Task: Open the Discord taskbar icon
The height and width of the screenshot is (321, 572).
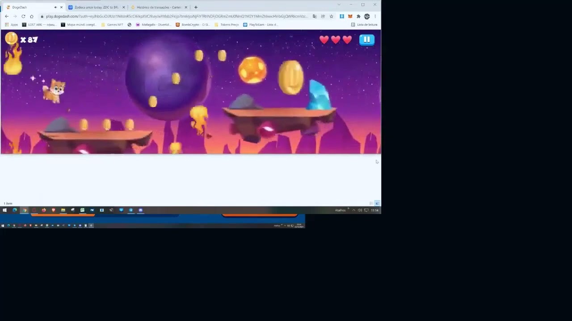Action: pos(140,210)
